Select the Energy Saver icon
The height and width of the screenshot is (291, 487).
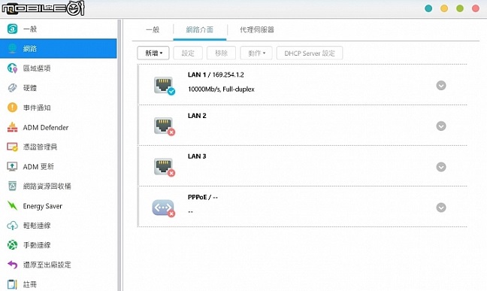[x=13, y=206]
